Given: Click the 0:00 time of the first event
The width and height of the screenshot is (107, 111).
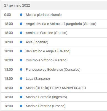Looking at the screenshot, I should point(7,15).
